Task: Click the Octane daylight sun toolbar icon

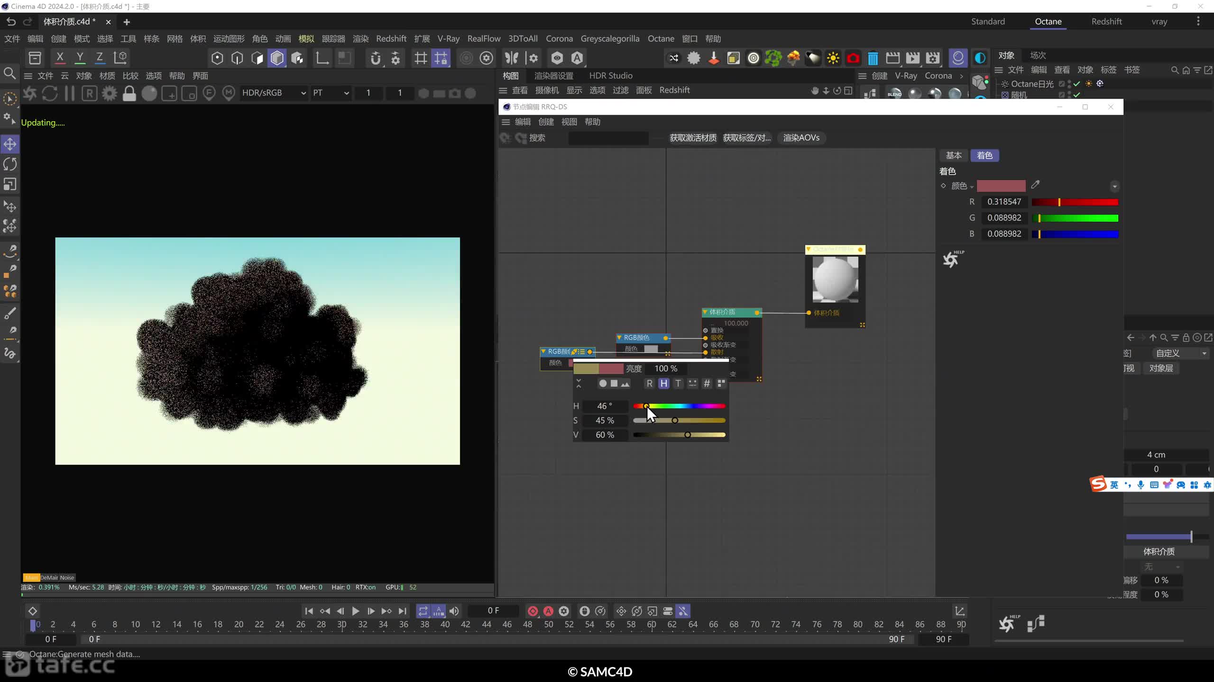Action: click(x=833, y=58)
